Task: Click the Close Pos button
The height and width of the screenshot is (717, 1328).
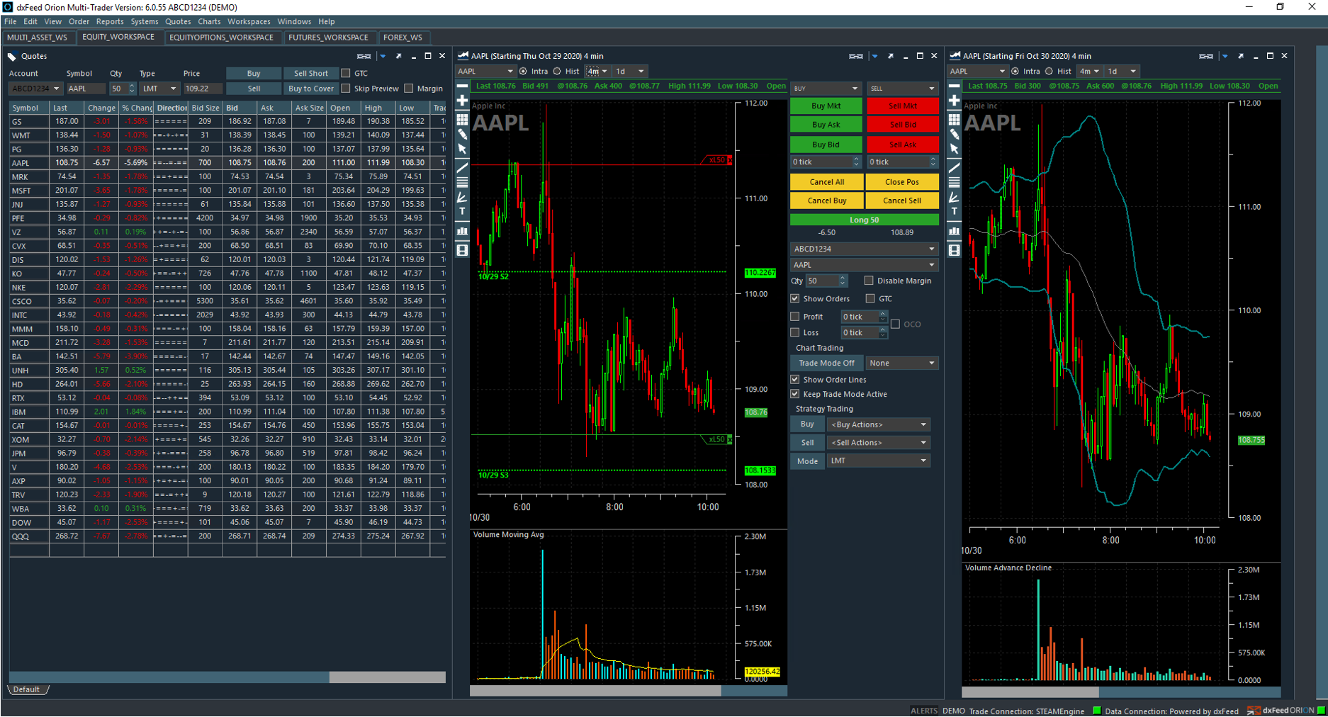Action: tap(901, 182)
